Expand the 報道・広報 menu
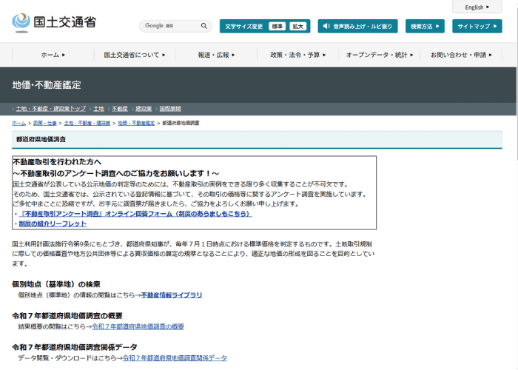Viewport: 518px width, 370px height. click(x=215, y=55)
